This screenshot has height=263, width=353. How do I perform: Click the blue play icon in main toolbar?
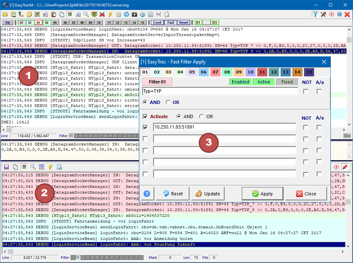click(x=127, y=15)
